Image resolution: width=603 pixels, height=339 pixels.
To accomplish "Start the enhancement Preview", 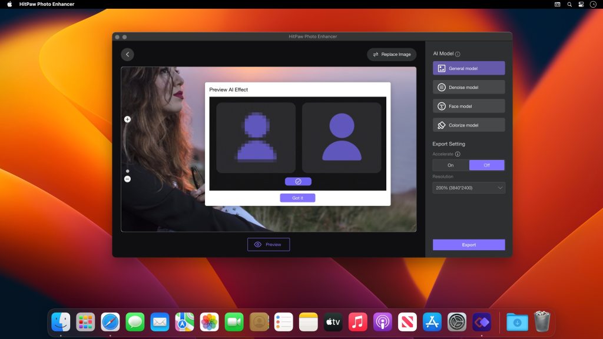I will coord(269,244).
